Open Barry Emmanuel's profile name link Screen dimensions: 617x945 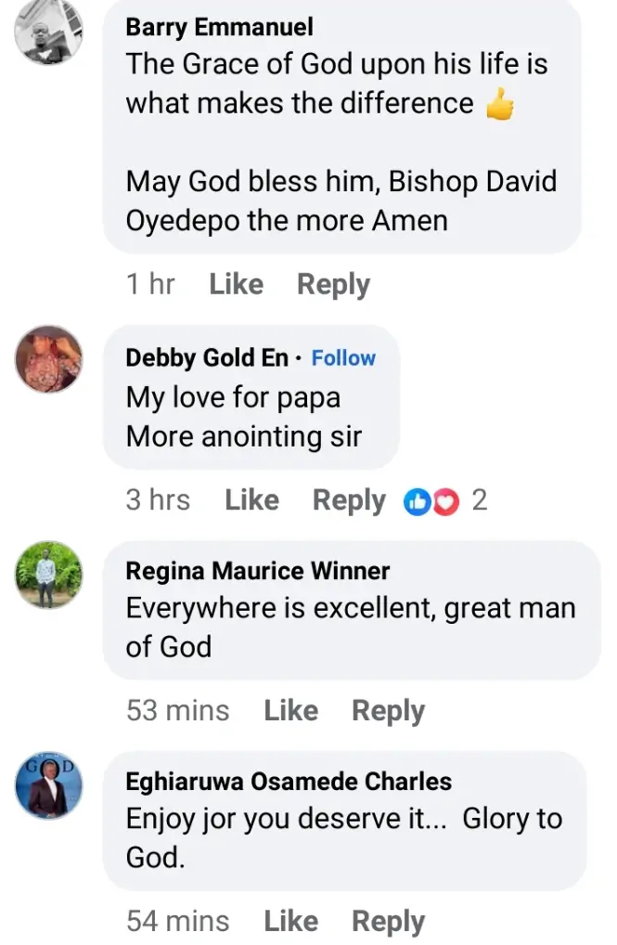click(219, 27)
